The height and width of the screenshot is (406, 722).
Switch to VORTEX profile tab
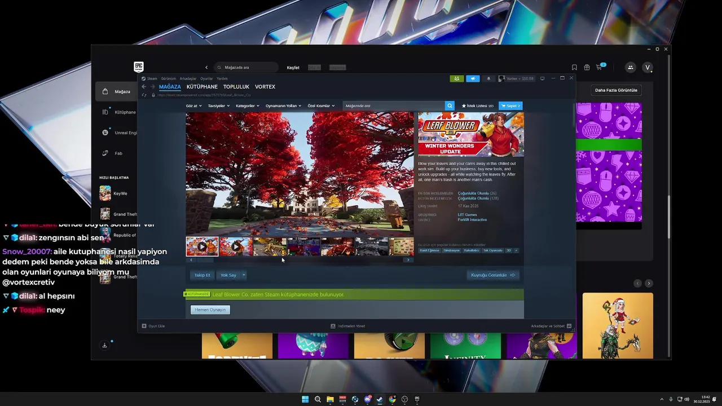click(x=265, y=87)
